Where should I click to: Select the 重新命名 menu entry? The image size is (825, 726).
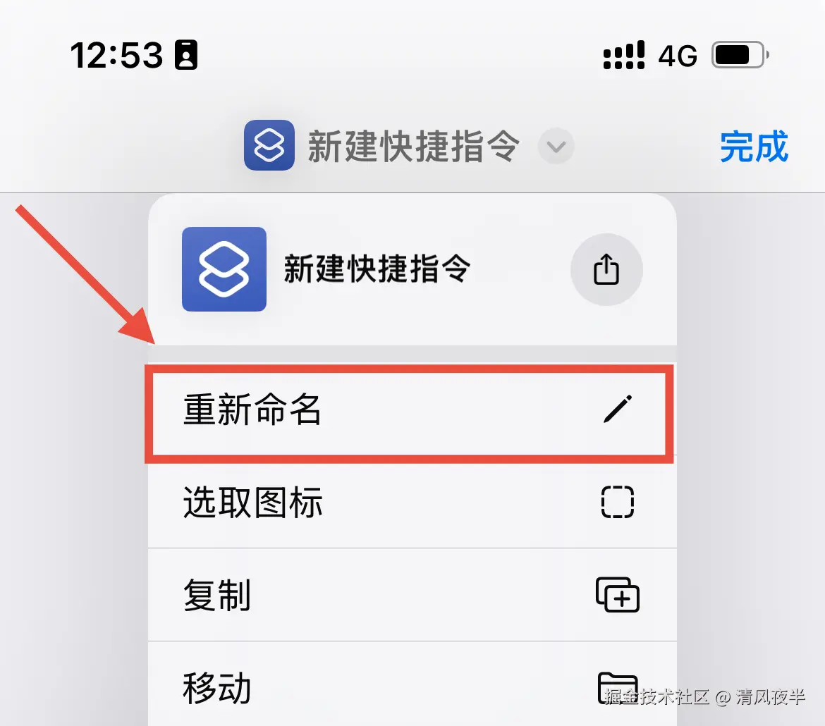(410, 410)
